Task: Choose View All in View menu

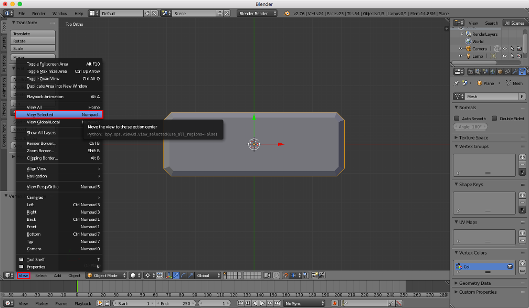Action: 59,107
